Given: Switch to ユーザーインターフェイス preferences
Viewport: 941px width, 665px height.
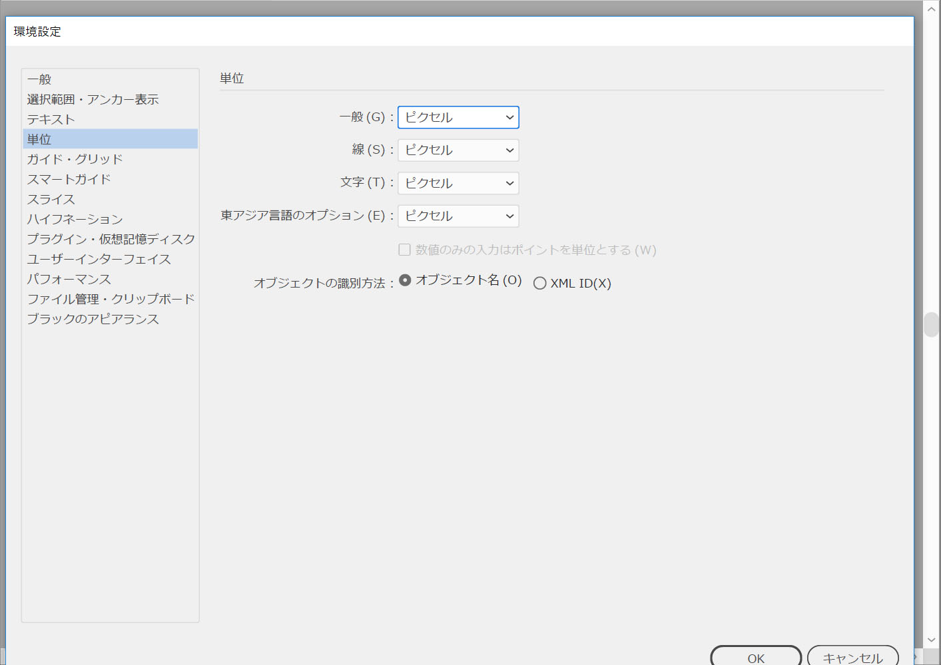Looking at the screenshot, I should pyautogui.click(x=99, y=260).
